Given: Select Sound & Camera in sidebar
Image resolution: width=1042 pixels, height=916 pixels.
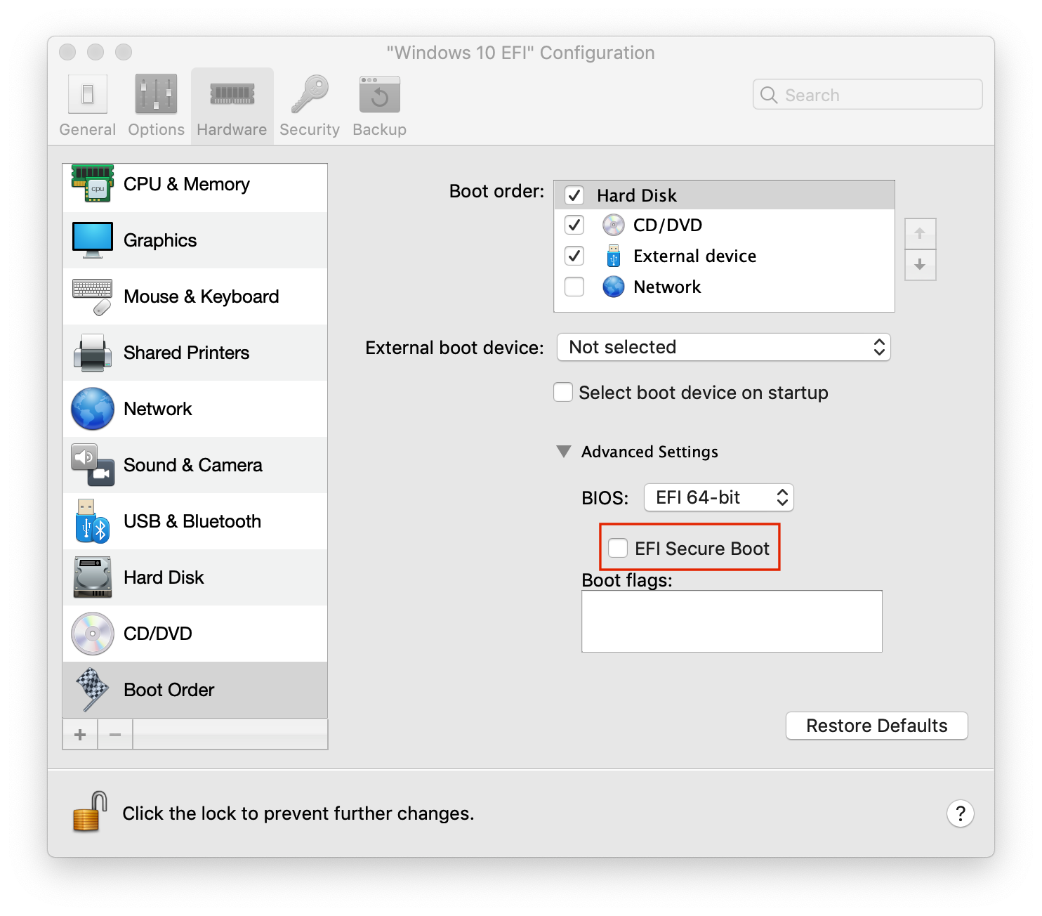Looking at the screenshot, I should [x=195, y=465].
